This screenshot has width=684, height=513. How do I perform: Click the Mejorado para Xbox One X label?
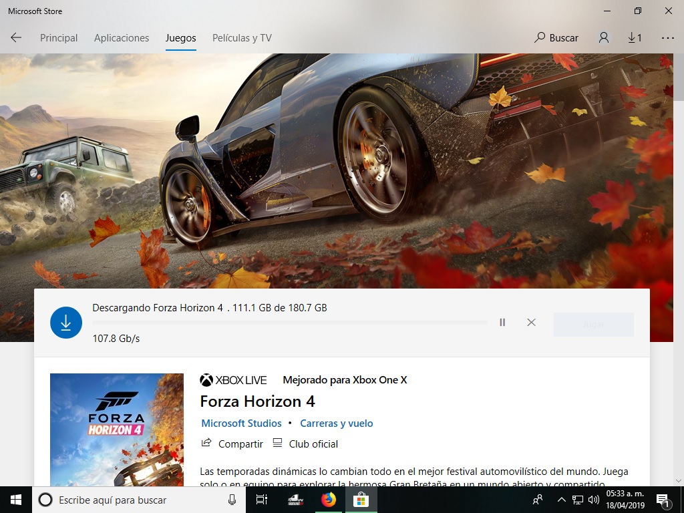pyautogui.click(x=345, y=380)
